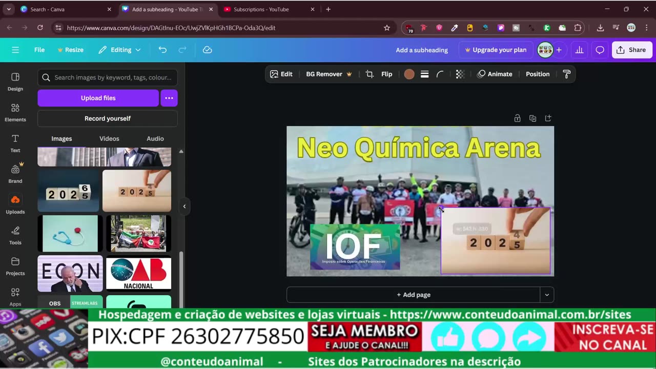Open Tools panel in sidebar

click(x=15, y=235)
